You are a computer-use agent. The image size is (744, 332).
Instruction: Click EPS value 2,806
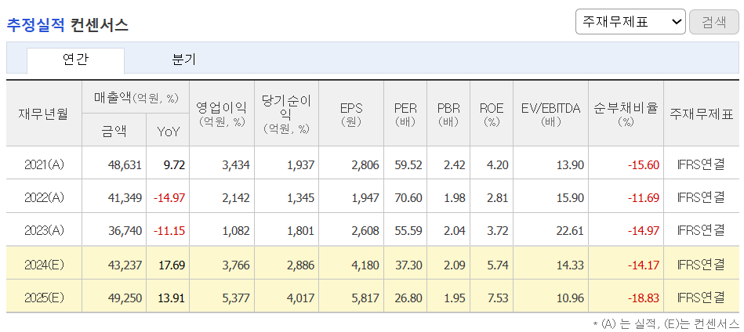pyautogui.click(x=365, y=164)
